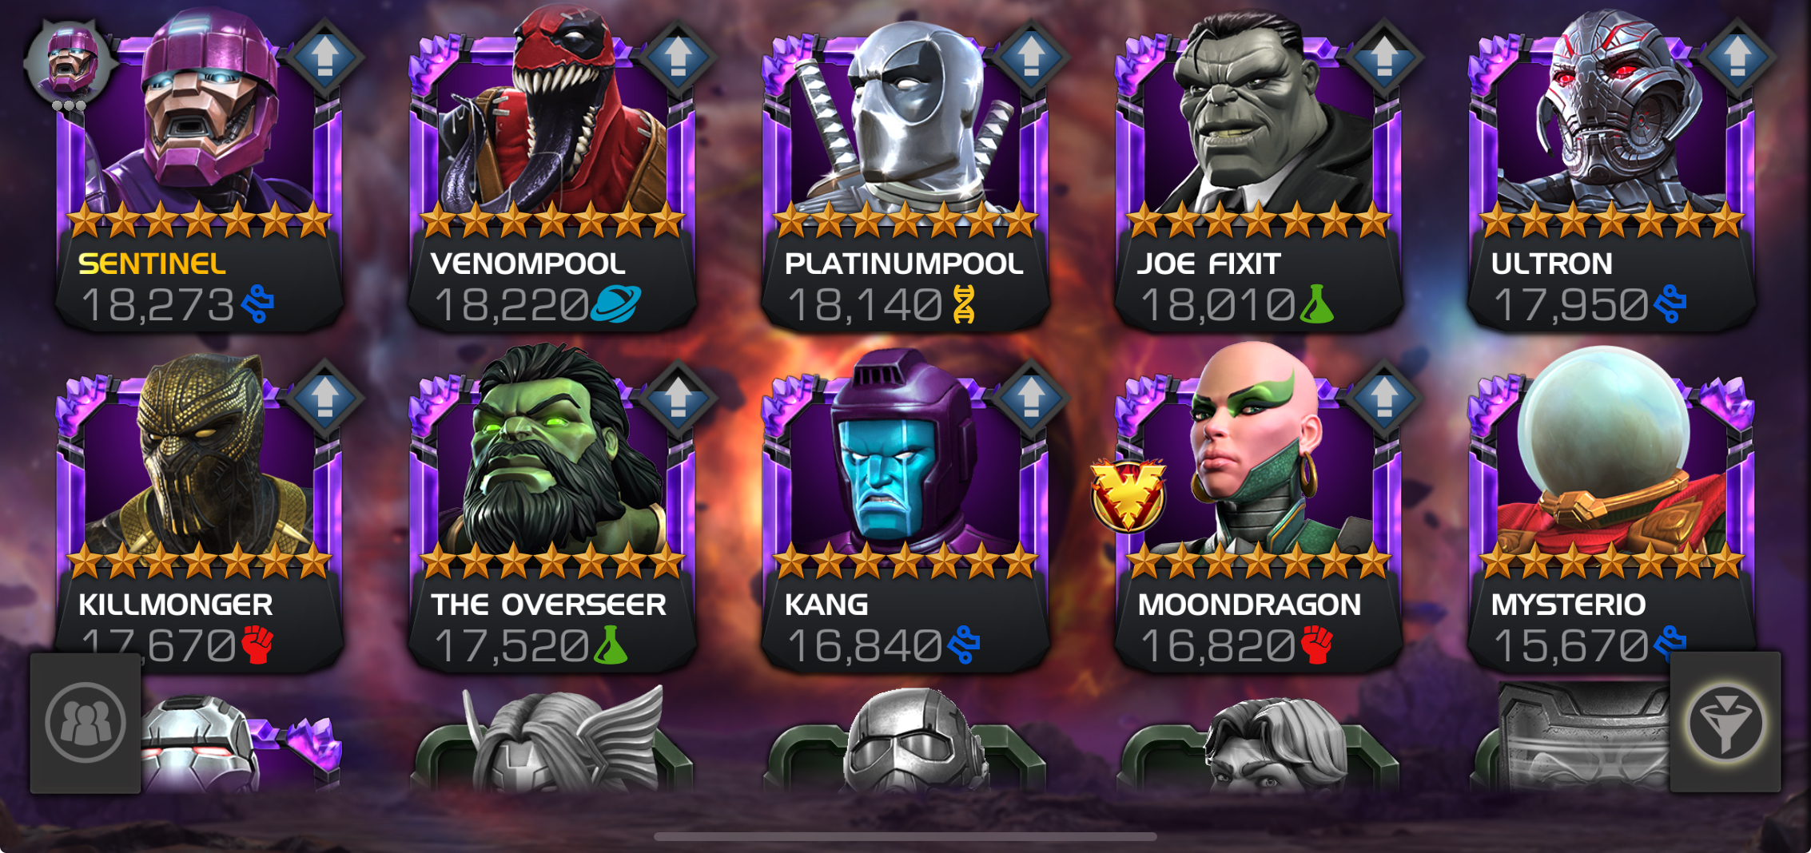Open the champion filter funnel button
This screenshot has width=1811, height=853.
[x=1725, y=722]
